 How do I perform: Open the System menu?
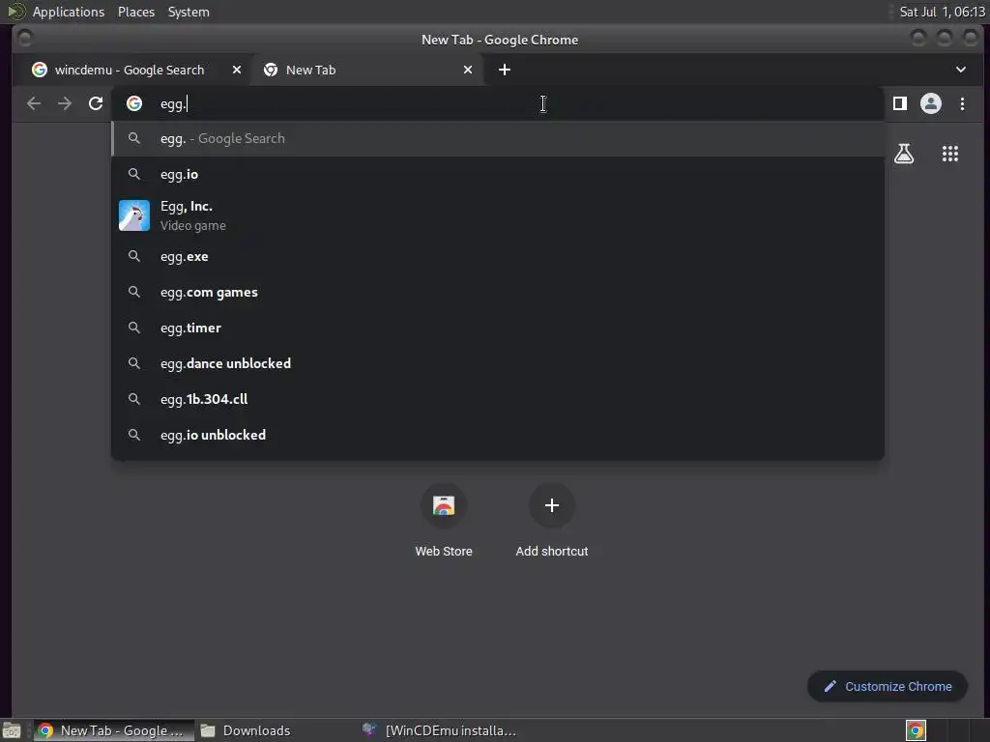(x=189, y=12)
